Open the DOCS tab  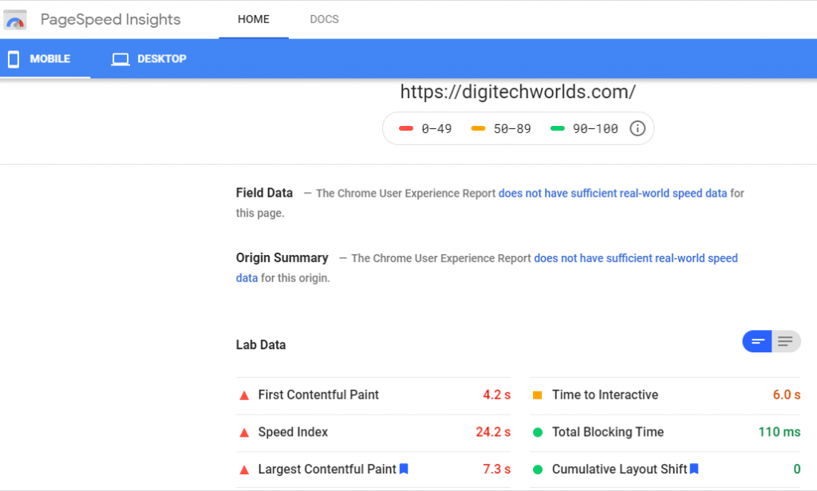[324, 19]
